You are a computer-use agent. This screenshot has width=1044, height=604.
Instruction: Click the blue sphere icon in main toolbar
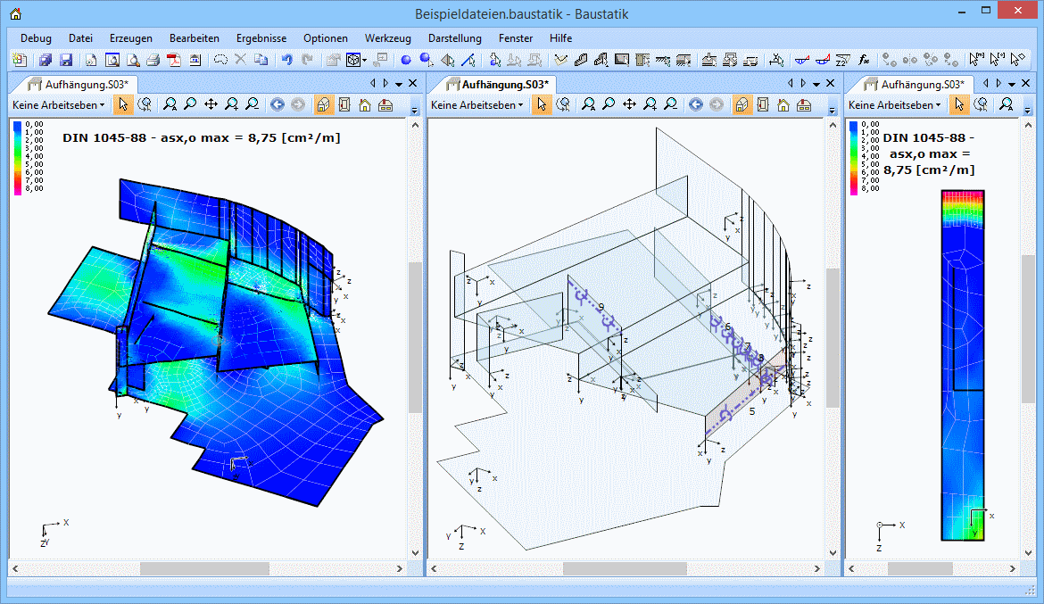click(405, 60)
